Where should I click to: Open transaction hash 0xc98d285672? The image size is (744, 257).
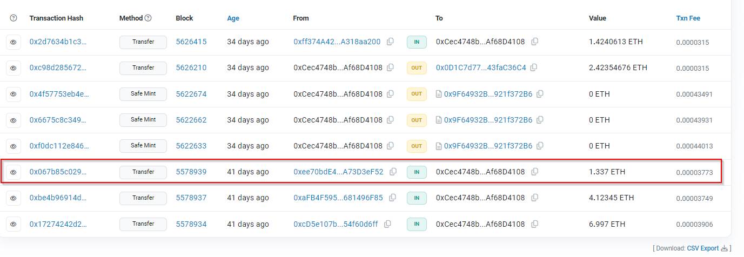(x=58, y=67)
